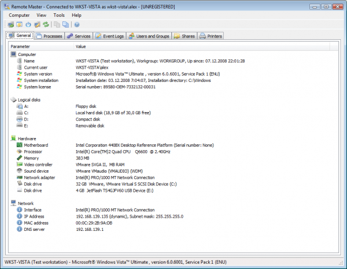Go to the Users and Groups tab
Screen dimensions: 347x269
(149, 36)
